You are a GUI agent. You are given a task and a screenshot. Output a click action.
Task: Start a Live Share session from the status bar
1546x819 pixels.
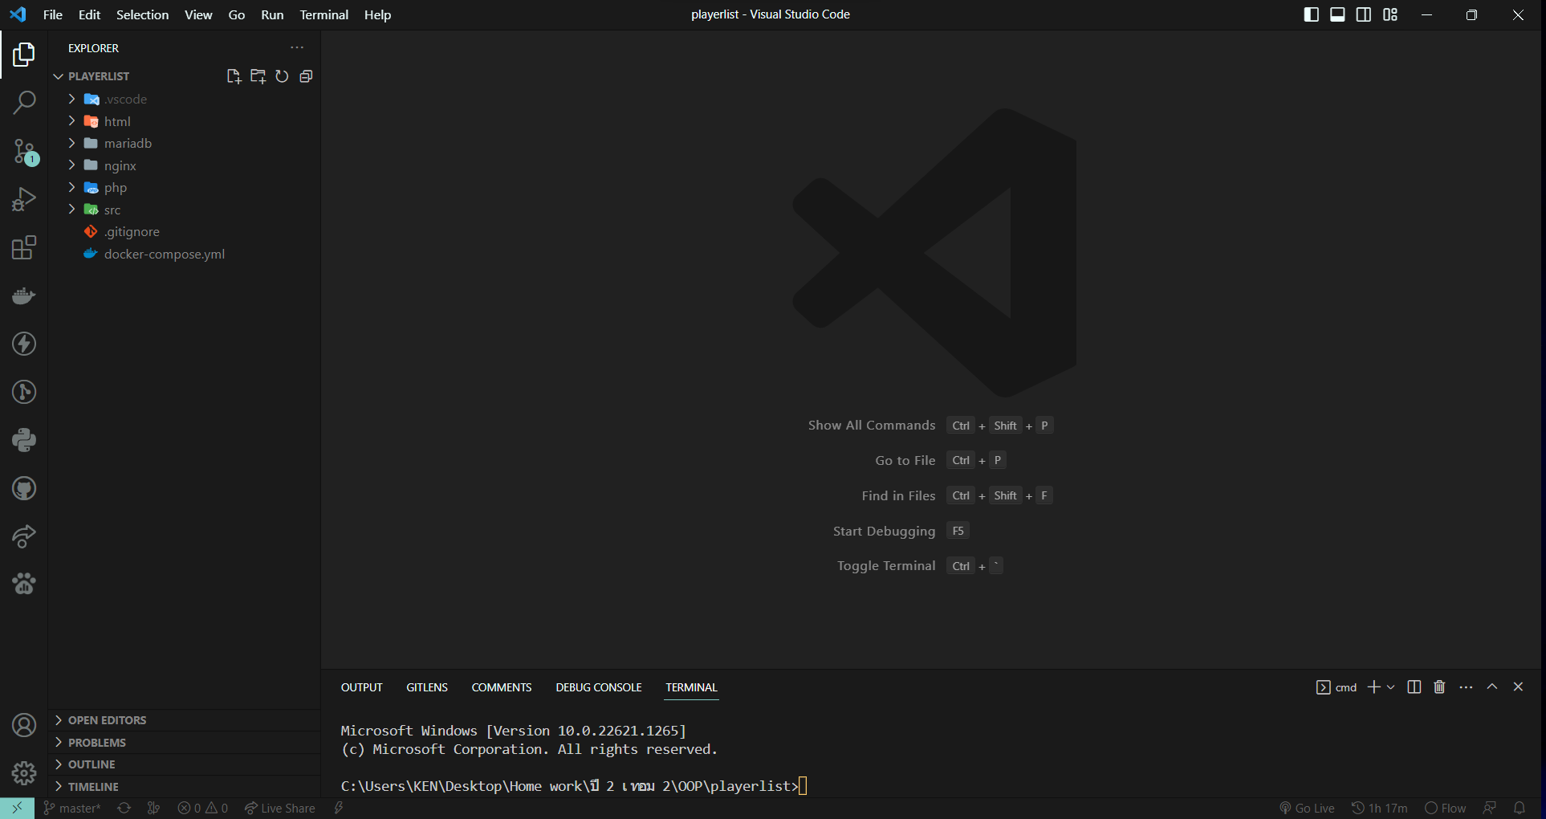coord(279,808)
